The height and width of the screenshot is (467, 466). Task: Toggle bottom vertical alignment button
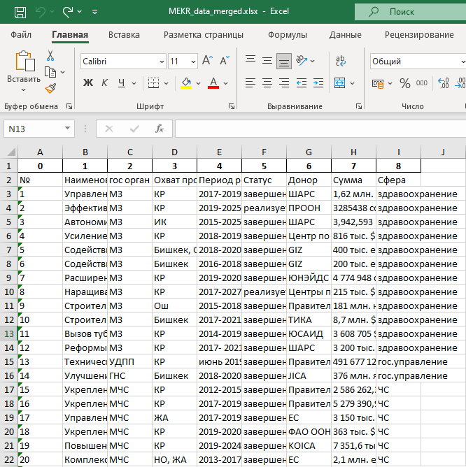(284, 62)
